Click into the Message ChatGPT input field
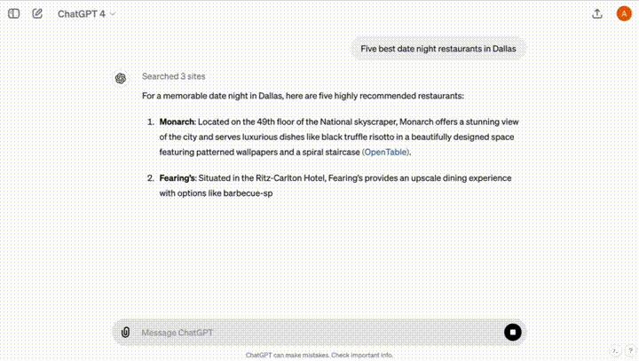This screenshot has width=639, height=361. 311,332
